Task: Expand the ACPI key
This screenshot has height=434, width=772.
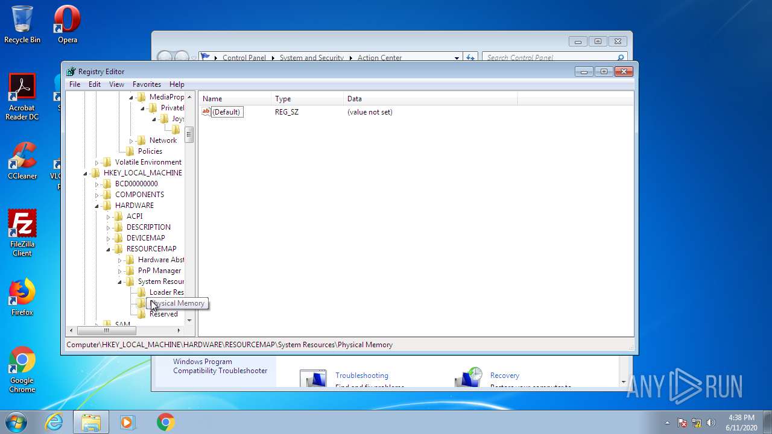Action: point(108,217)
